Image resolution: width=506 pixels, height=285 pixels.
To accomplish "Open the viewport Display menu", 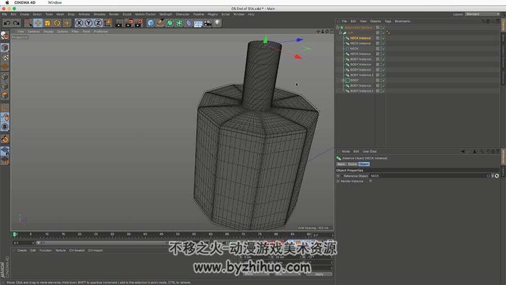I will click(x=48, y=32).
